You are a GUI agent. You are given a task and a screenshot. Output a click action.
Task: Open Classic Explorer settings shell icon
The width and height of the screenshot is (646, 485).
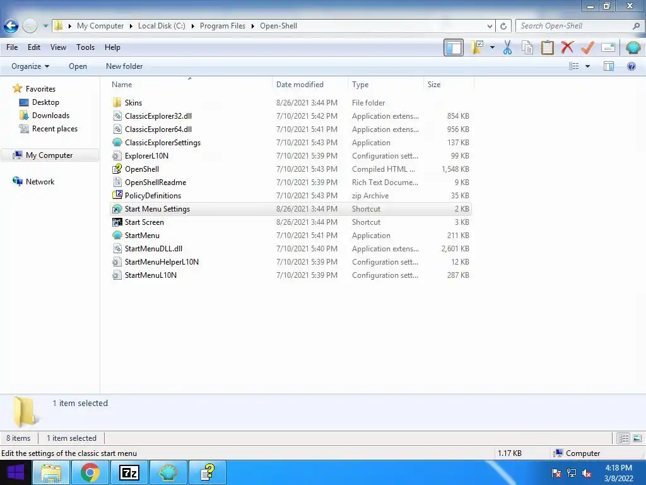(633, 47)
